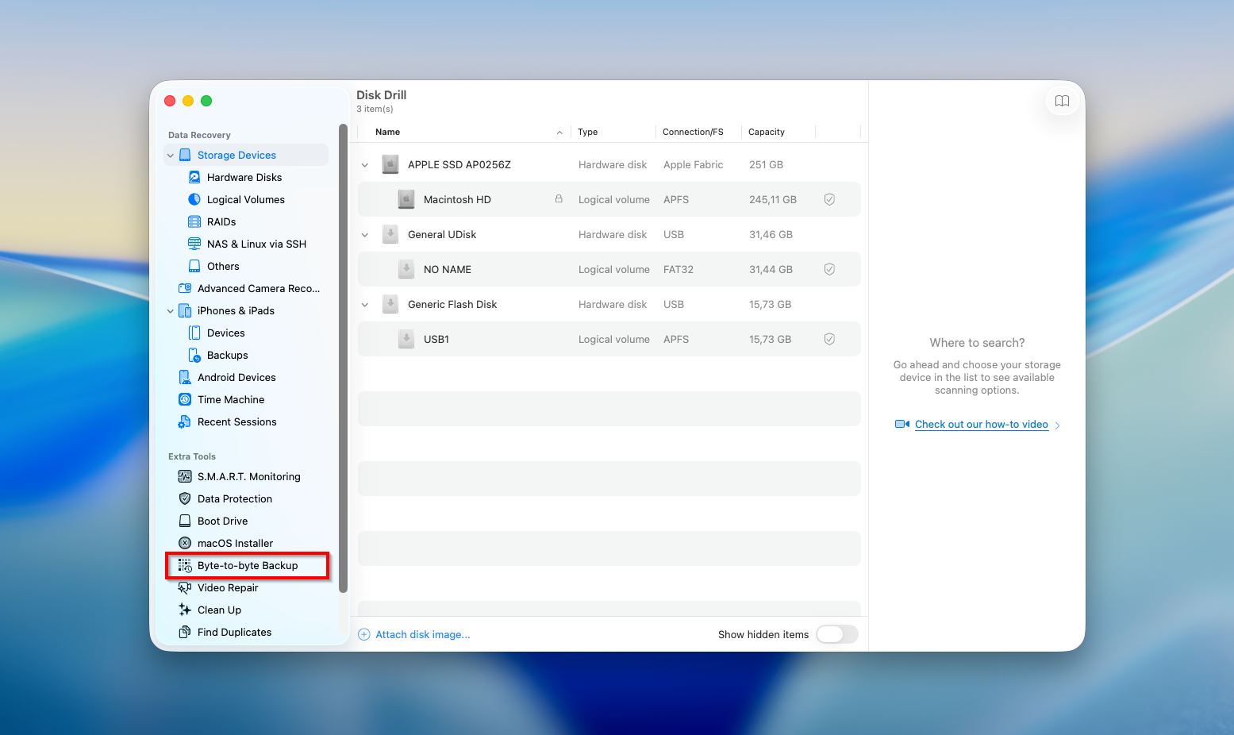This screenshot has width=1234, height=735.
Task: Click the Generic Flash Disk name
Action: click(x=452, y=304)
